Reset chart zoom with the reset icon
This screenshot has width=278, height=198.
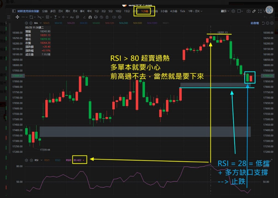263,23
